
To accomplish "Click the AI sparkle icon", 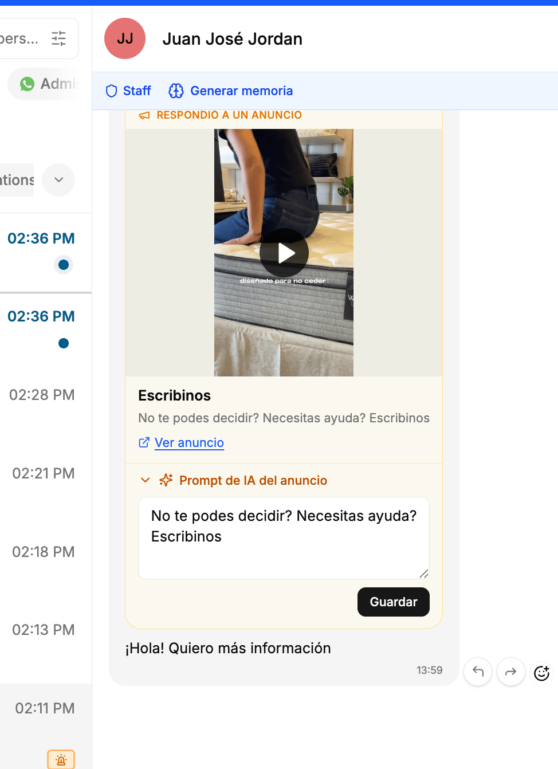I will point(166,480).
